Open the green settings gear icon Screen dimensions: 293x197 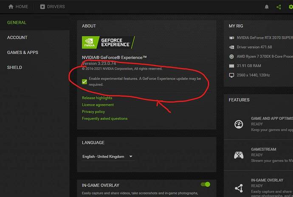[290, 7]
